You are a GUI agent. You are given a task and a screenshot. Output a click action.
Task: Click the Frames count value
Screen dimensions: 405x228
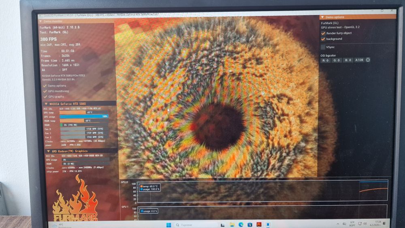coord(66,56)
